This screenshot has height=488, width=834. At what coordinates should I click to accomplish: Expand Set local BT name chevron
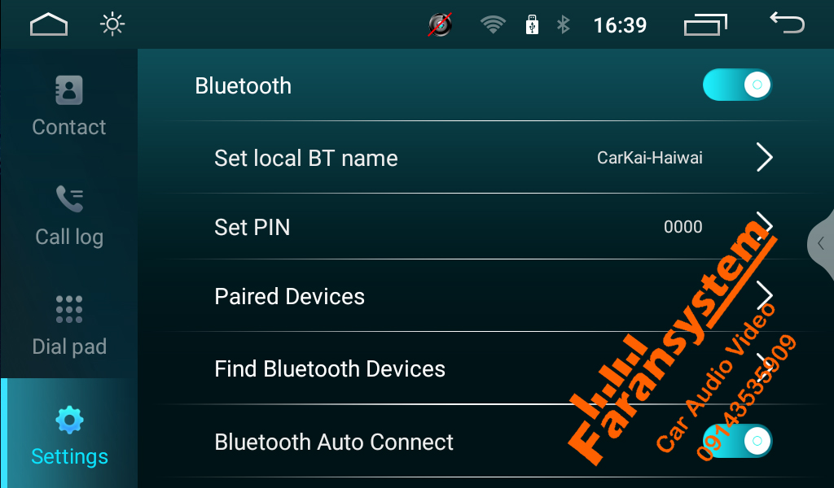(764, 157)
